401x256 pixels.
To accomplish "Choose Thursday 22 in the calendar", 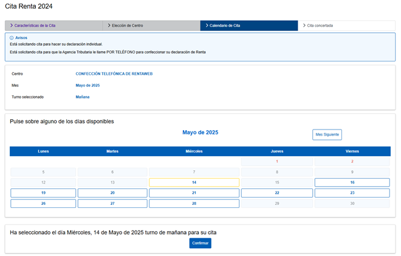I will [276, 193].
